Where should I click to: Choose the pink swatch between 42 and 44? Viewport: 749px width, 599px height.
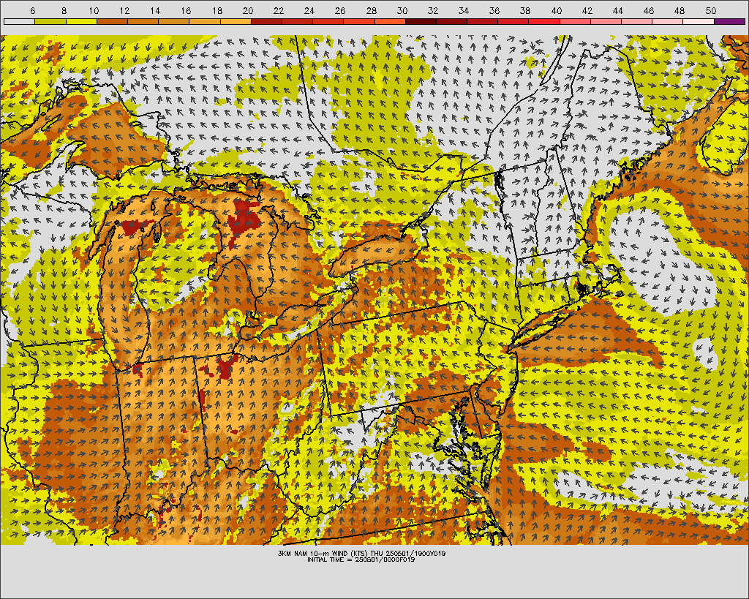click(x=606, y=21)
